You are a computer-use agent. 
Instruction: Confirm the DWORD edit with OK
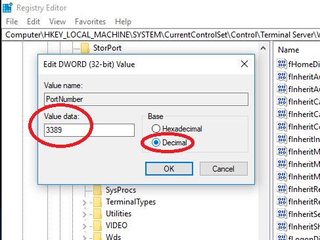click(x=169, y=169)
